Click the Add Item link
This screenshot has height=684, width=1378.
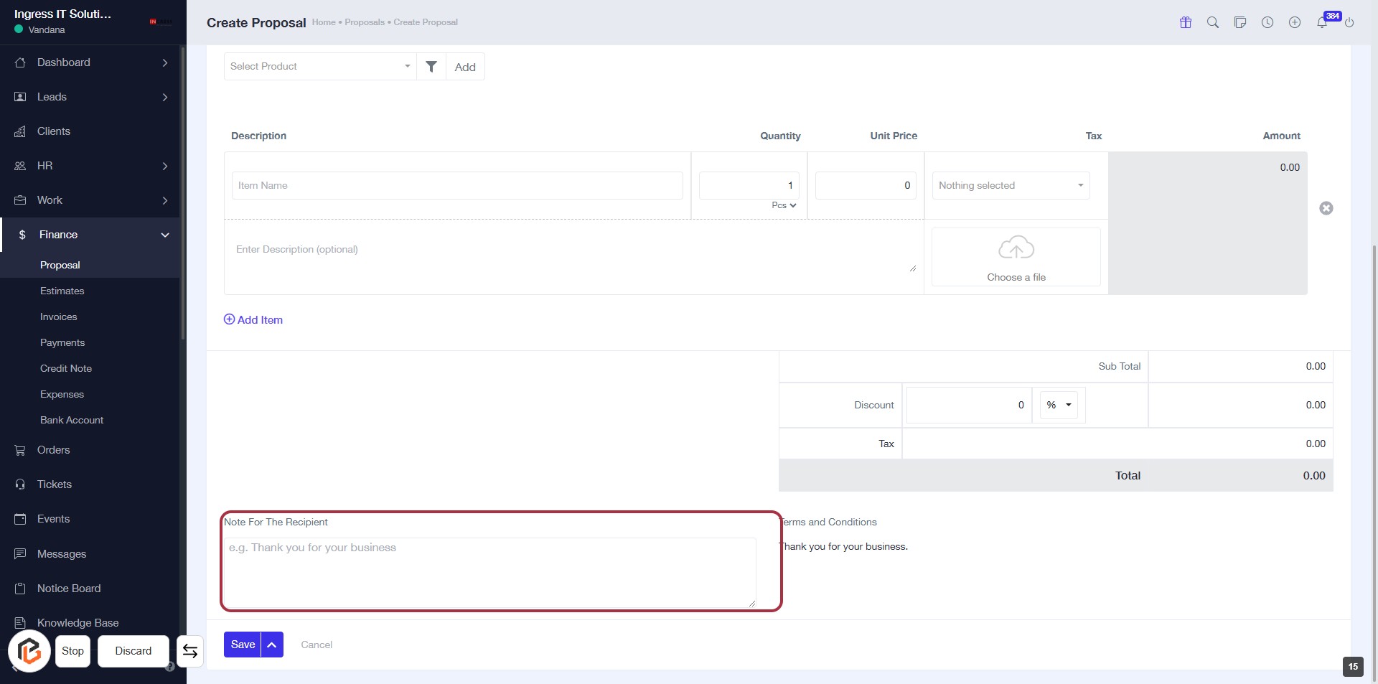pos(253,320)
